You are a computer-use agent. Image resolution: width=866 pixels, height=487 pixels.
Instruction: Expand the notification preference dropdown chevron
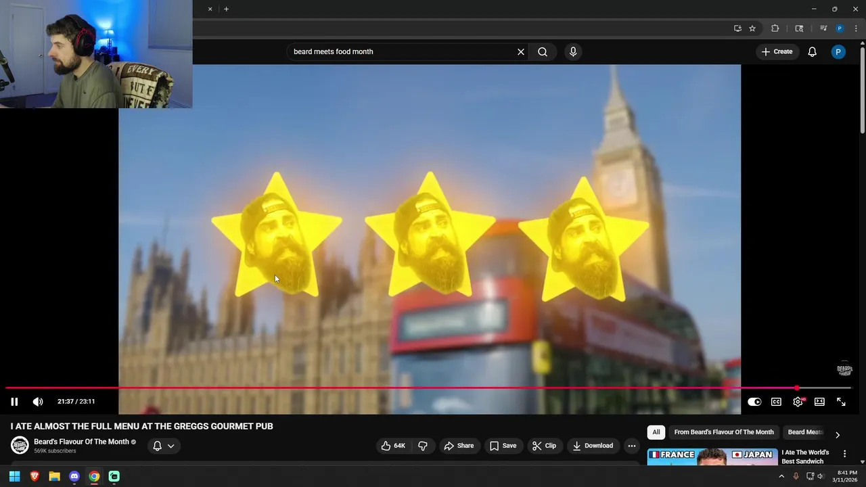click(171, 446)
